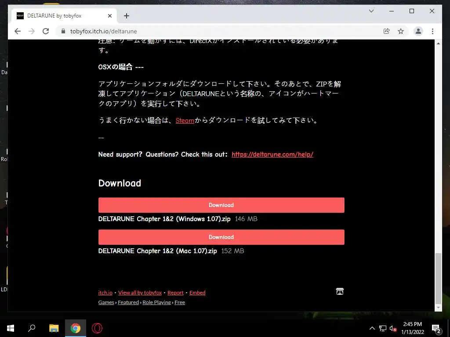Open a new browser tab
Image resolution: width=450 pixels, height=337 pixels.
coord(127,16)
